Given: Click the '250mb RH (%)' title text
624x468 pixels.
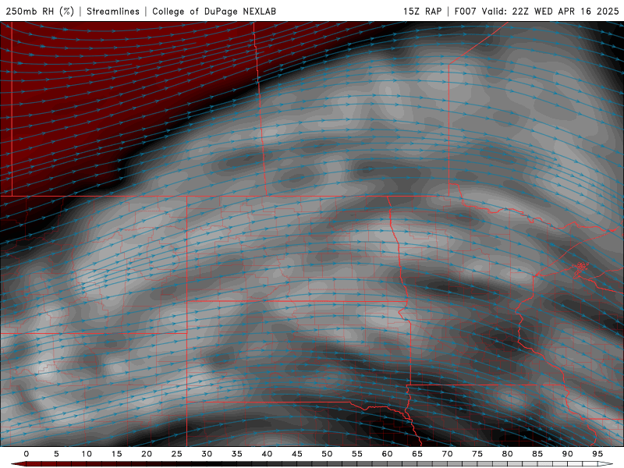Looking at the screenshot, I should [40, 11].
